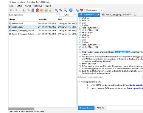Click the open folder icon in toolbar
The height and width of the screenshot is (113, 143).
tap(42, 10)
